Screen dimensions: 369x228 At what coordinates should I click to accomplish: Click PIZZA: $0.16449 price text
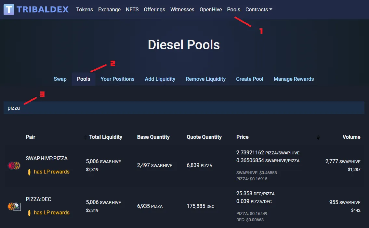[x=252, y=213]
